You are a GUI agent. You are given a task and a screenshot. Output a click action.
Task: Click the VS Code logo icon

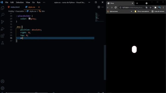coord(2,2)
